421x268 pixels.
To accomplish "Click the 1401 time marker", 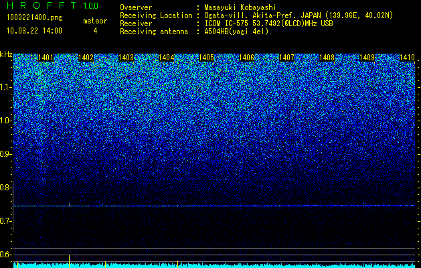I will point(46,58).
